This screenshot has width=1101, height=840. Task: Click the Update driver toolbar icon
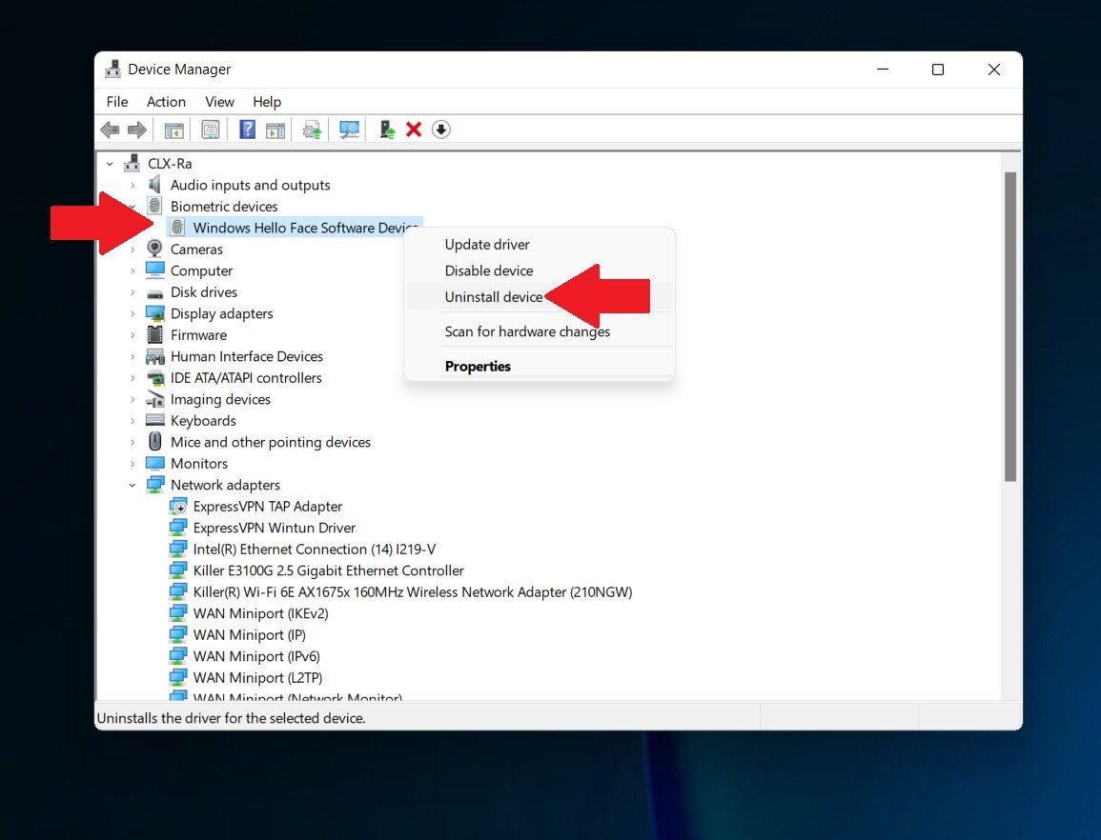click(311, 129)
